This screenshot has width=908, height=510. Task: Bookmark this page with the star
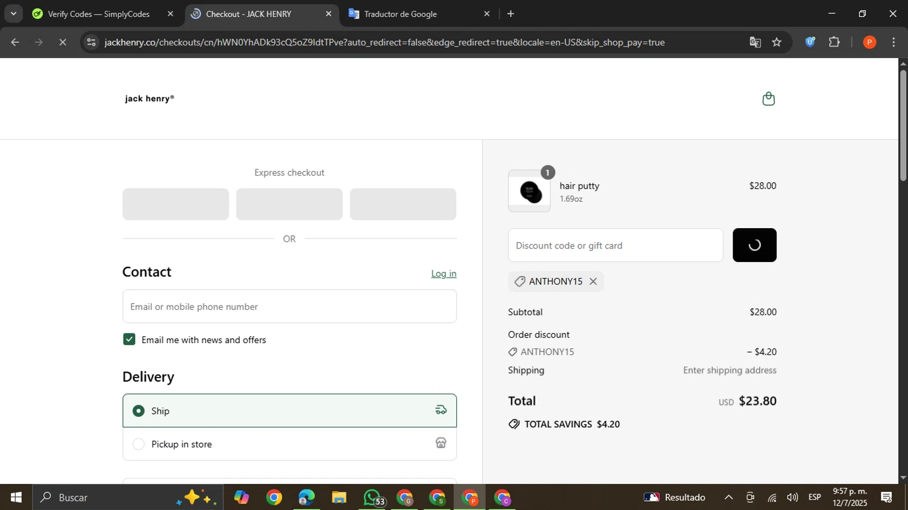777,42
